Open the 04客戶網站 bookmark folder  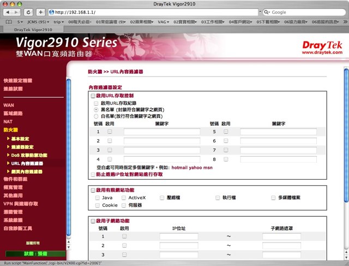click(240, 22)
